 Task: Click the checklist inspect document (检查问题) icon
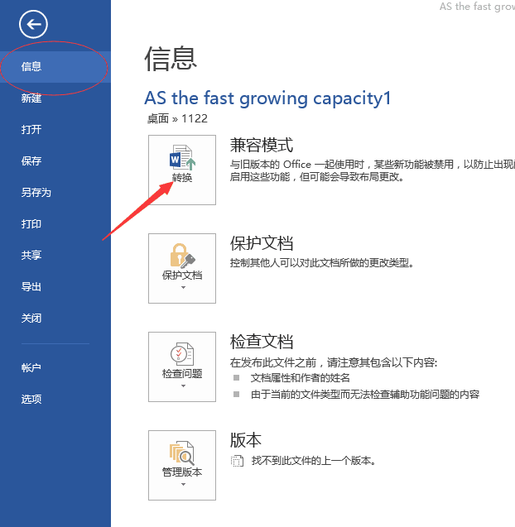tap(182, 354)
